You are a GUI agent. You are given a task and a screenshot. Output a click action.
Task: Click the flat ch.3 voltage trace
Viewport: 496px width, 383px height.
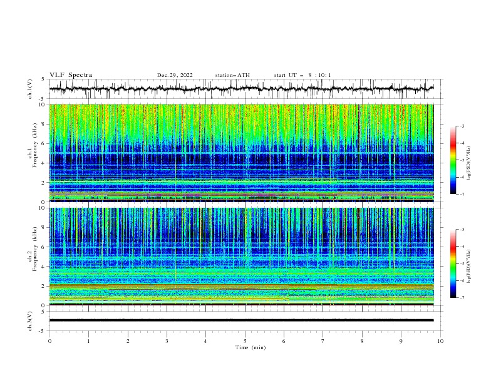[241, 320]
